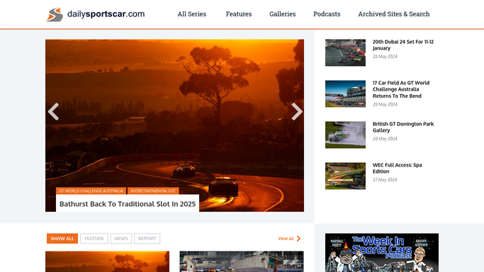484x272 pixels.
Task: Open The Week In Sports Cars Podcast banner
Action: [x=382, y=253]
